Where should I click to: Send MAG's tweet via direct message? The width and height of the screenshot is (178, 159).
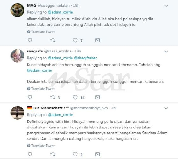click(98, 40)
